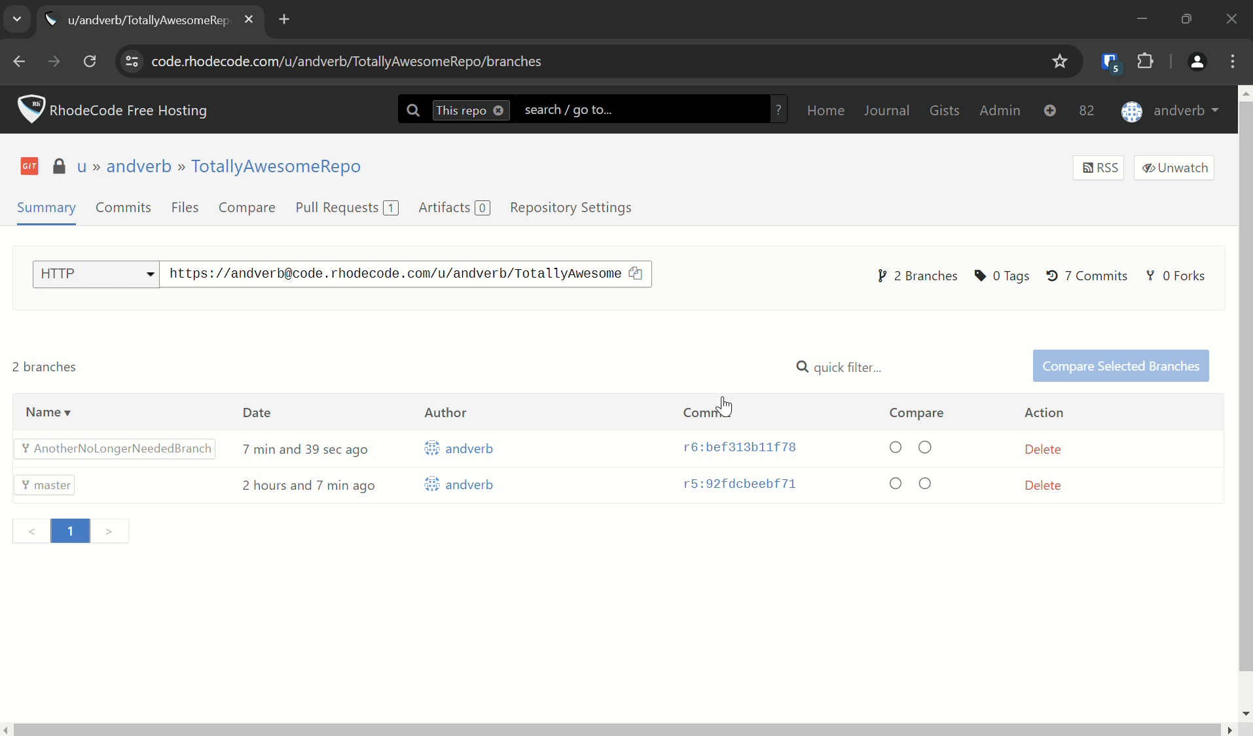
Task: Select second compare radio for AnotherNoLongerNeededBranch
Action: click(x=924, y=447)
